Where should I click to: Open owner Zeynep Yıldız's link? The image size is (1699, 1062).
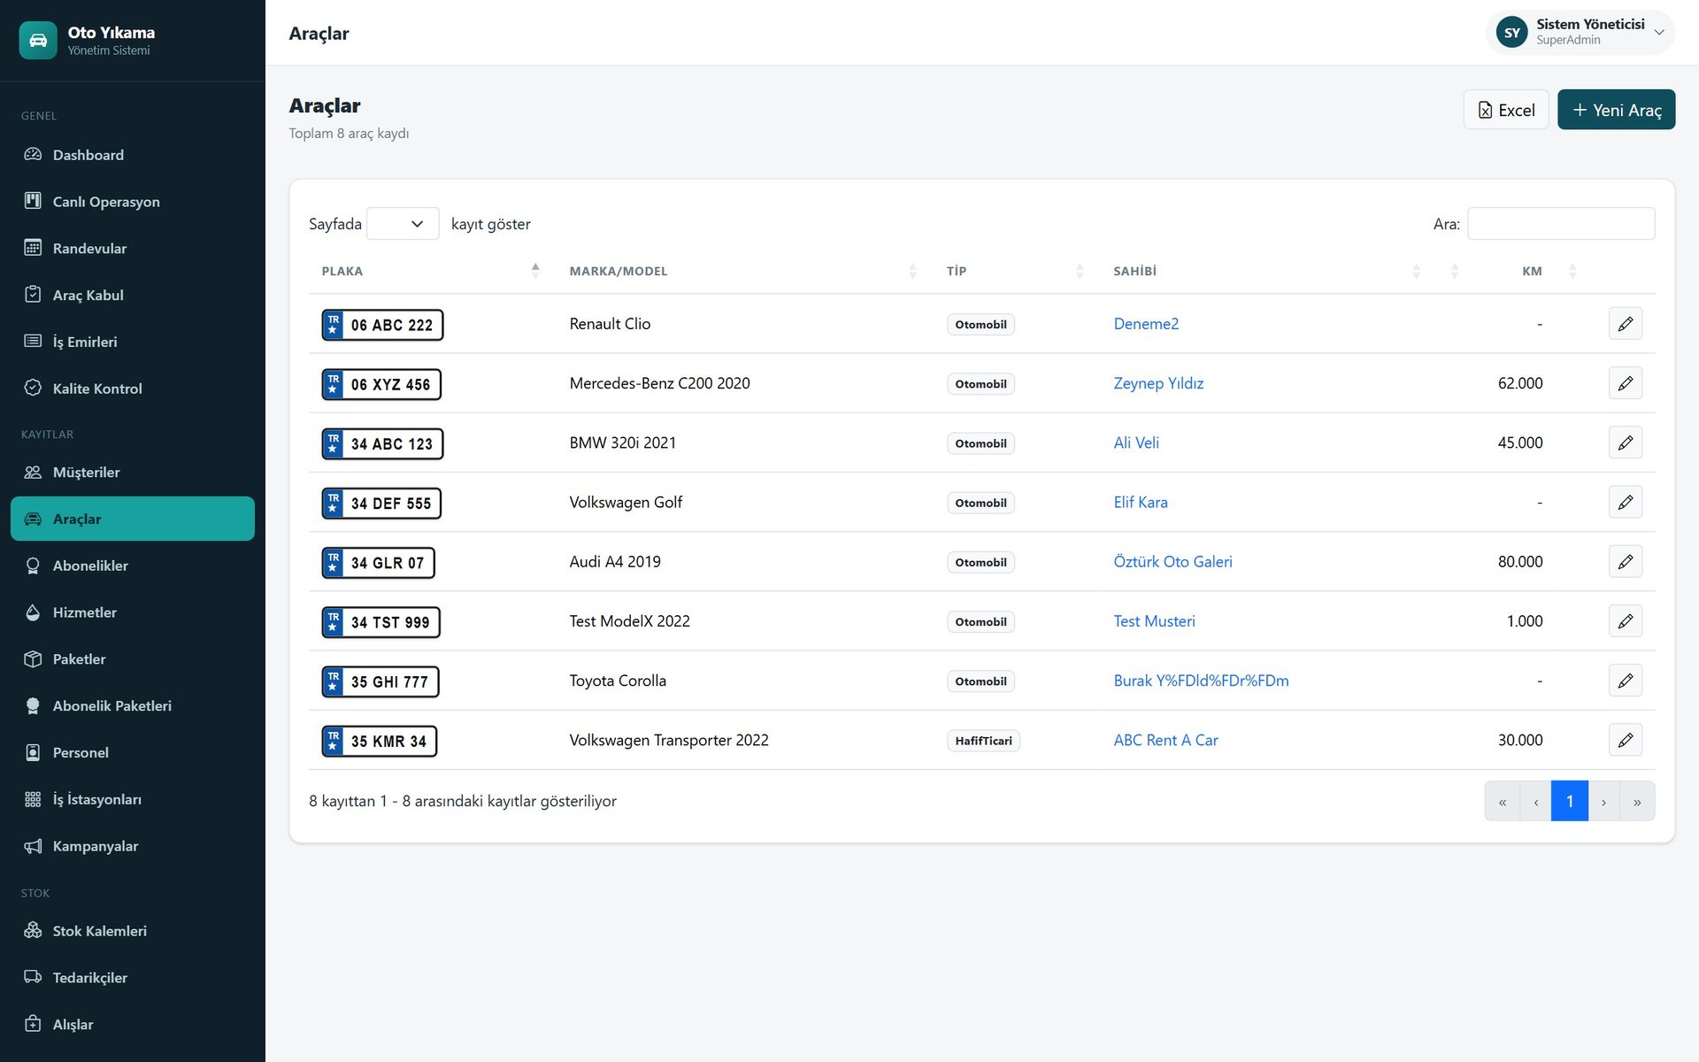(1158, 383)
